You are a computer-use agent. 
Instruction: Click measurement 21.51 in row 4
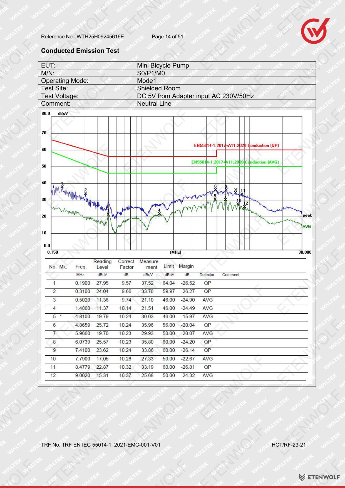(x=147, y=308)
